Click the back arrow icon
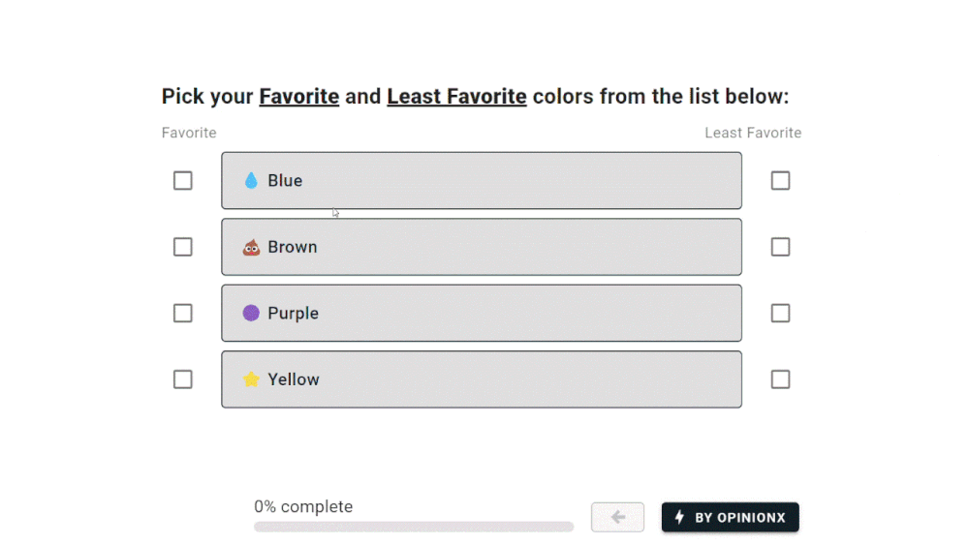 pos(618,517)
